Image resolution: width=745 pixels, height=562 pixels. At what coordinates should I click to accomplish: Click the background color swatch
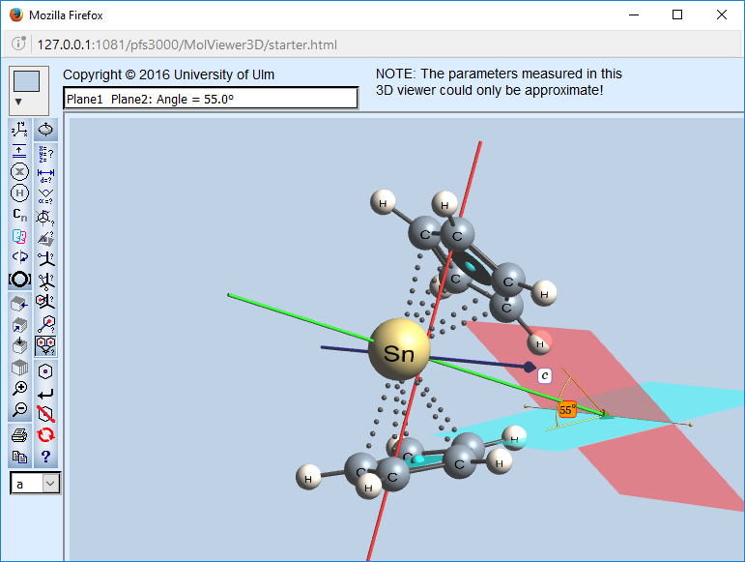(x=26, y=81)
